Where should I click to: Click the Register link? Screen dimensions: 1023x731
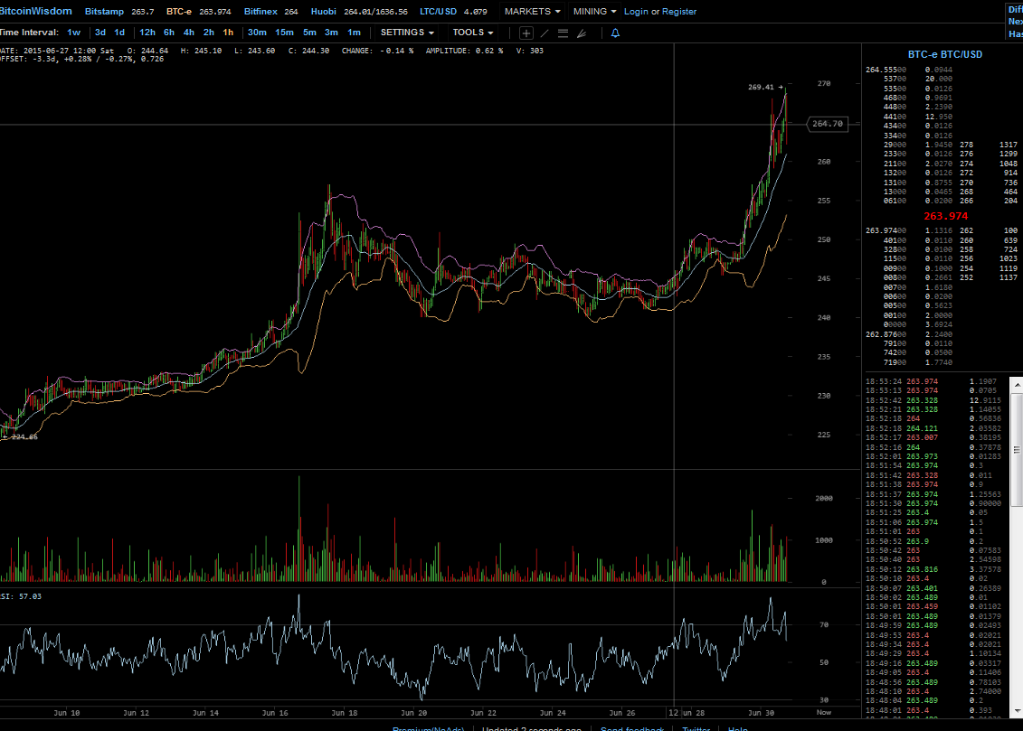pyautogui.click(x=679, y=11)
